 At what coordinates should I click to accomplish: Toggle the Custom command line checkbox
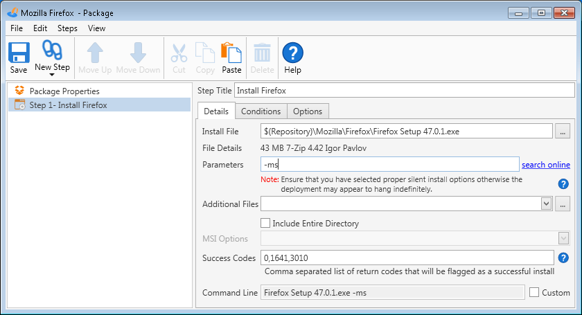[x=534, y=292]
